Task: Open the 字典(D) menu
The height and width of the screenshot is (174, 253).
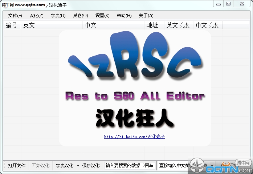Action: pos(58,16)
